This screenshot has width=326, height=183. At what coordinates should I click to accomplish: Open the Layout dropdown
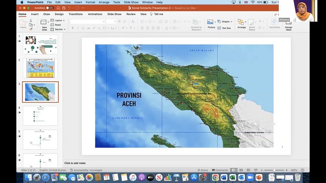pyautogui.click(x=59, y=20)
